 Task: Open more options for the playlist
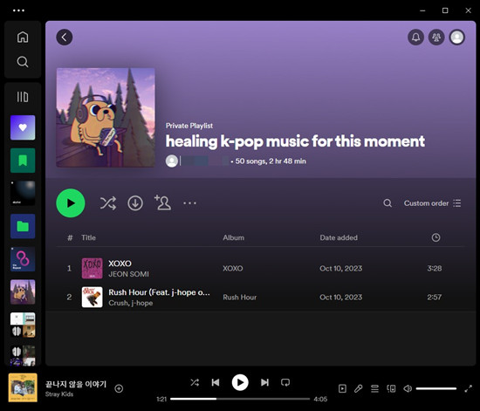tap(189, 203)
